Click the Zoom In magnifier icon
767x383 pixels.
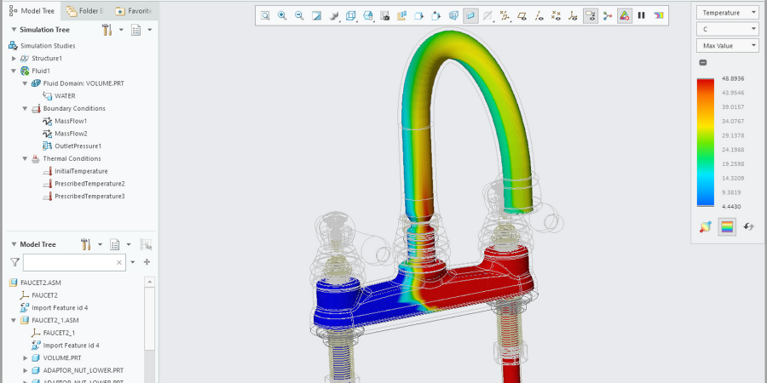(x=282, y=15)
